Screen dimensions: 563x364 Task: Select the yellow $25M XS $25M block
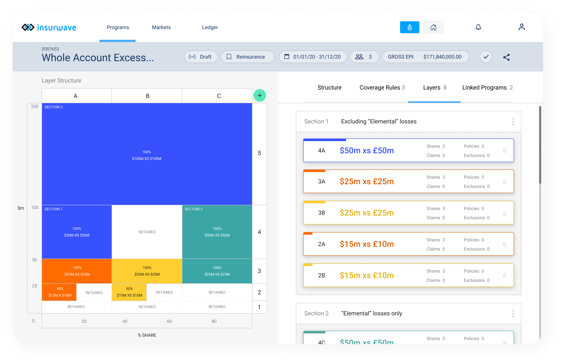(147, 271)
